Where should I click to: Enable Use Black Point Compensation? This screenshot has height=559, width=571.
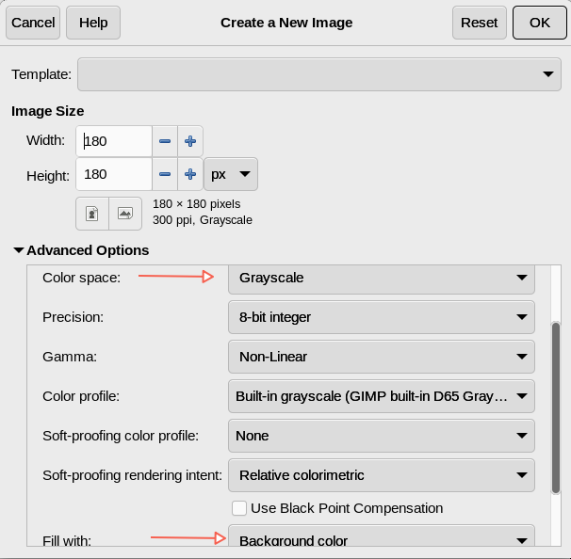tap(239, 508)
